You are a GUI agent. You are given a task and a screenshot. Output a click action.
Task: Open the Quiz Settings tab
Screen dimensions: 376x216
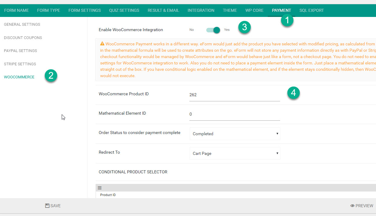(124, 10)
